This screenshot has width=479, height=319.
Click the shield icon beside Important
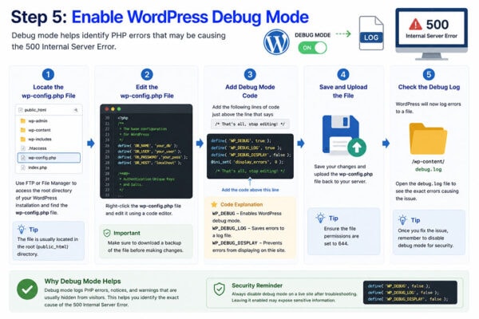[x=107, y=233]
